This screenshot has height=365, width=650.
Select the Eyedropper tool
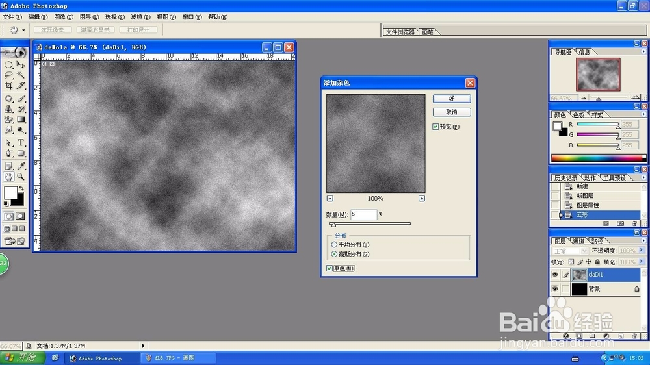[x=21, y=166]
